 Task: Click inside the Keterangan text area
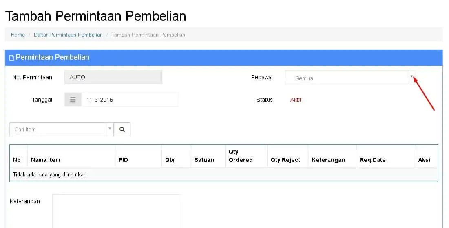tap(116, 211)
